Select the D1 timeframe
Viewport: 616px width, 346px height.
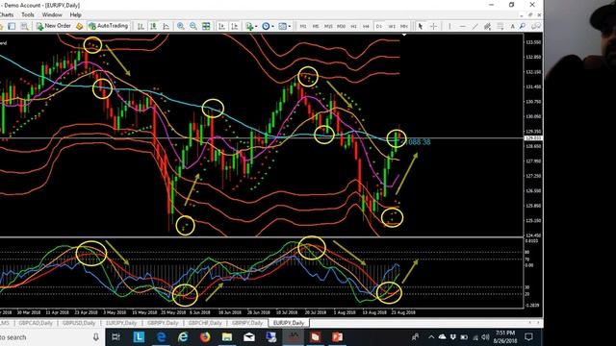tap(378, 26)
